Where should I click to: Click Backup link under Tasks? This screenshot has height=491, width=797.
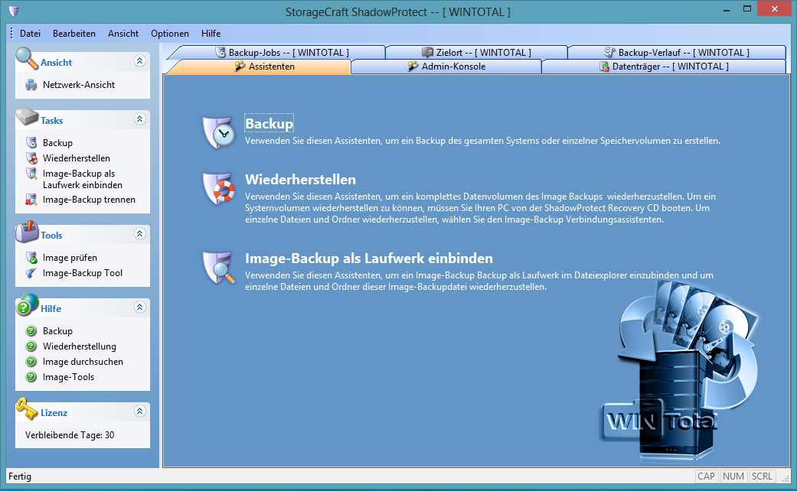point(57,143)
